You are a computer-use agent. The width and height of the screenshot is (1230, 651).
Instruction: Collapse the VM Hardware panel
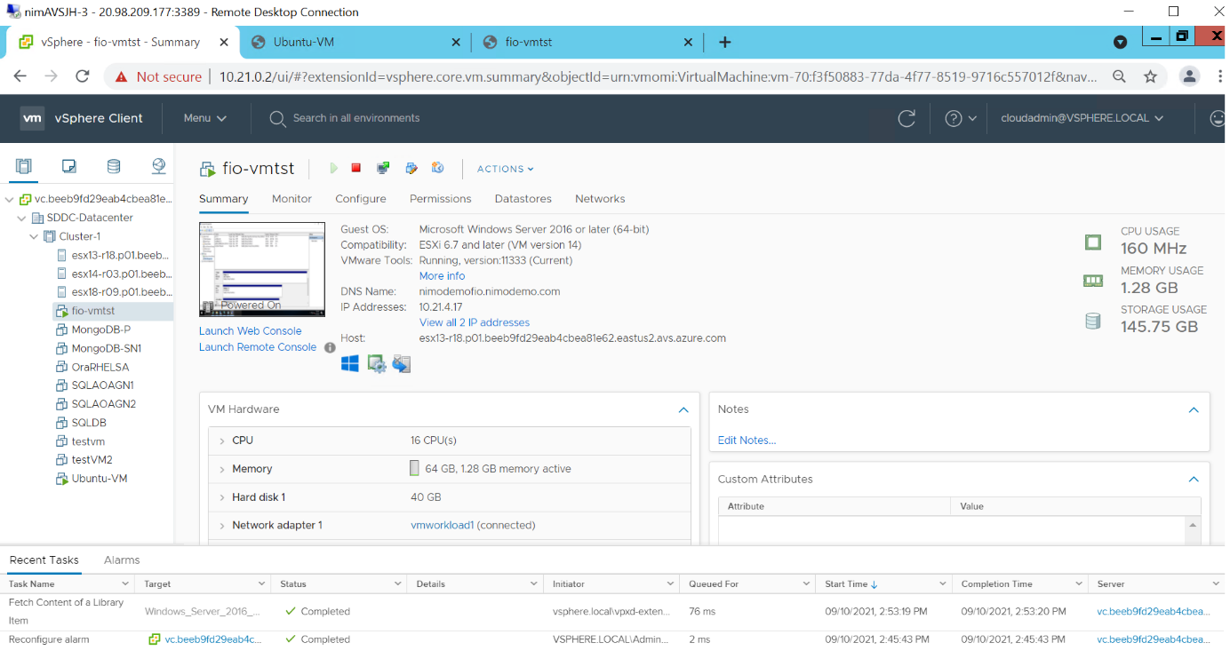(683, 409)
